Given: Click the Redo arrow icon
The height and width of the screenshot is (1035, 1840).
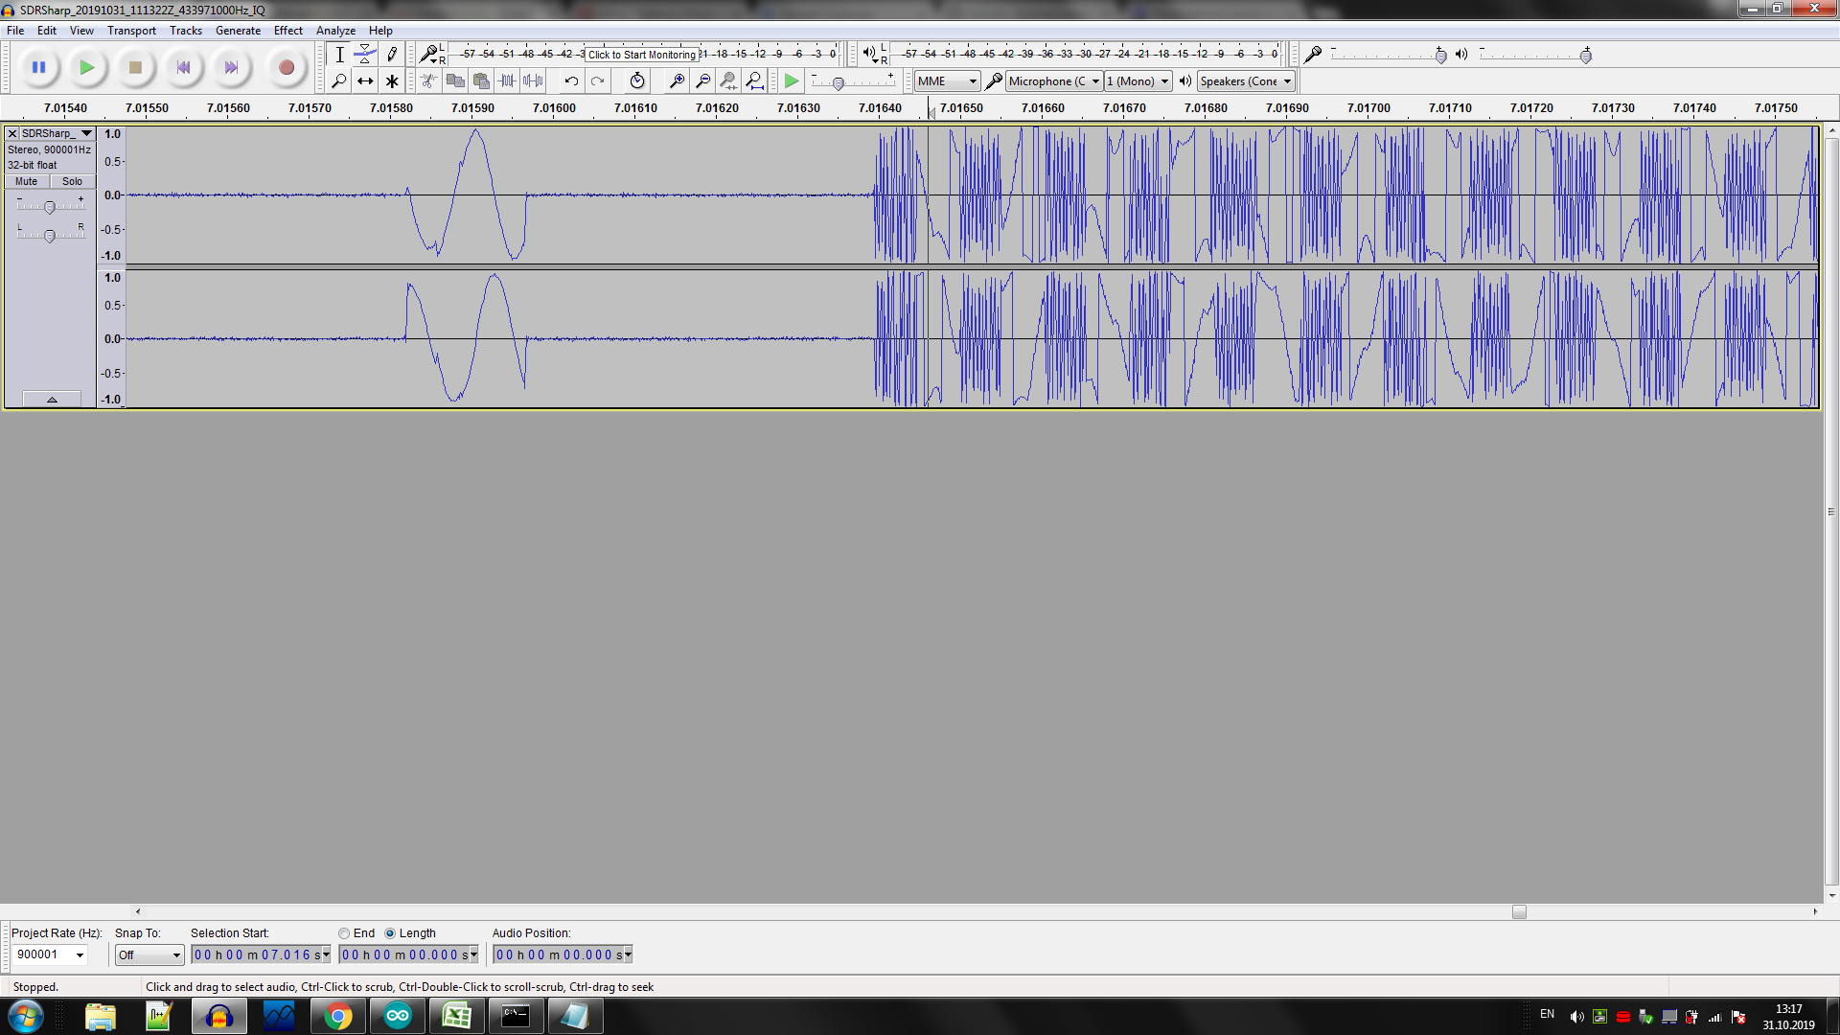Looking at the screenshot, I should [x=597, y=81].
